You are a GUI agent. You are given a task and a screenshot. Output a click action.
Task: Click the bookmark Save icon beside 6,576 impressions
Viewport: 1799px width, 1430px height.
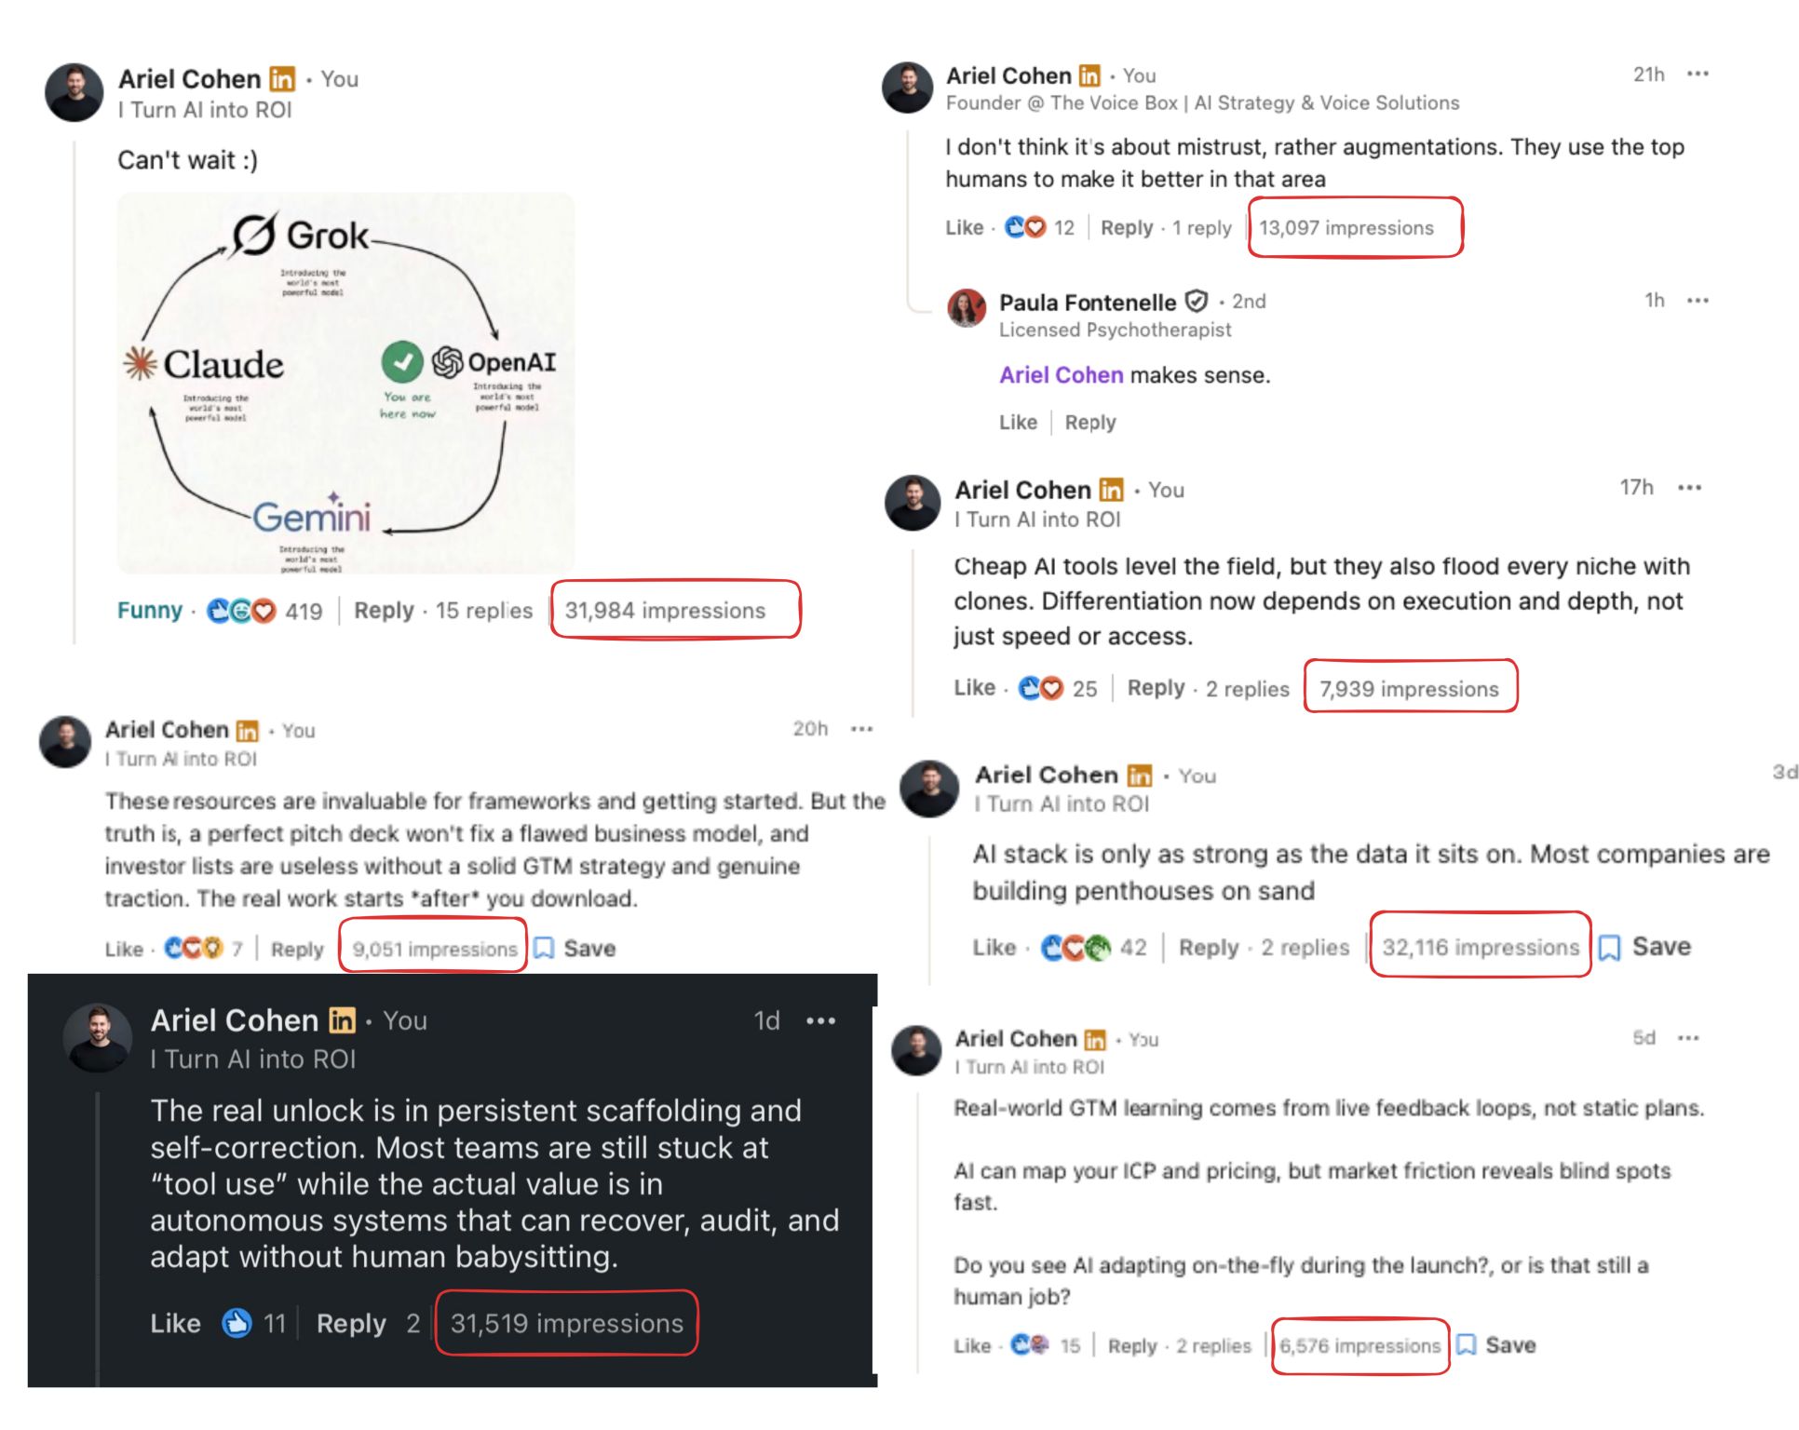click(1467, 1345)
